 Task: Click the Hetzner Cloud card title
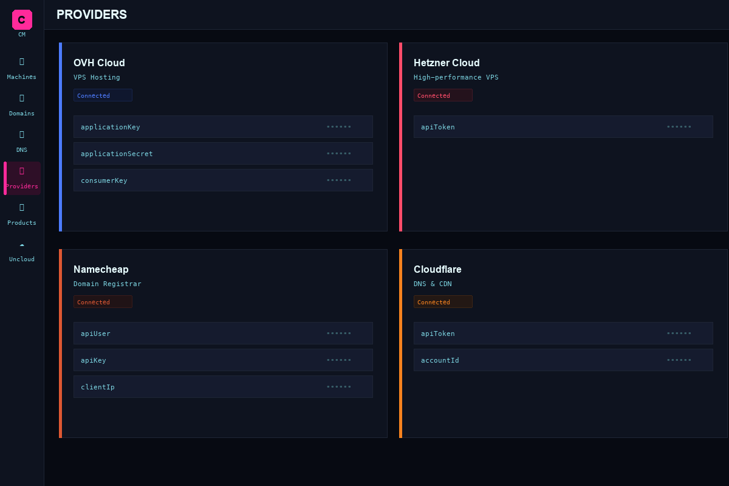tap(447, 63)
